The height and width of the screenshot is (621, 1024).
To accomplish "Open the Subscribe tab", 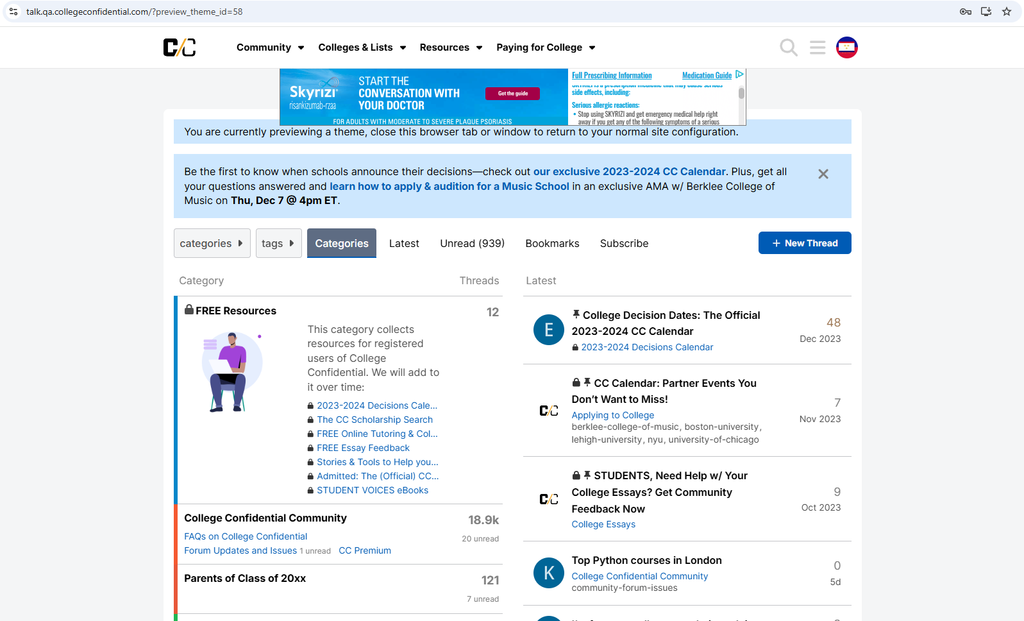I will coord(625,243).
